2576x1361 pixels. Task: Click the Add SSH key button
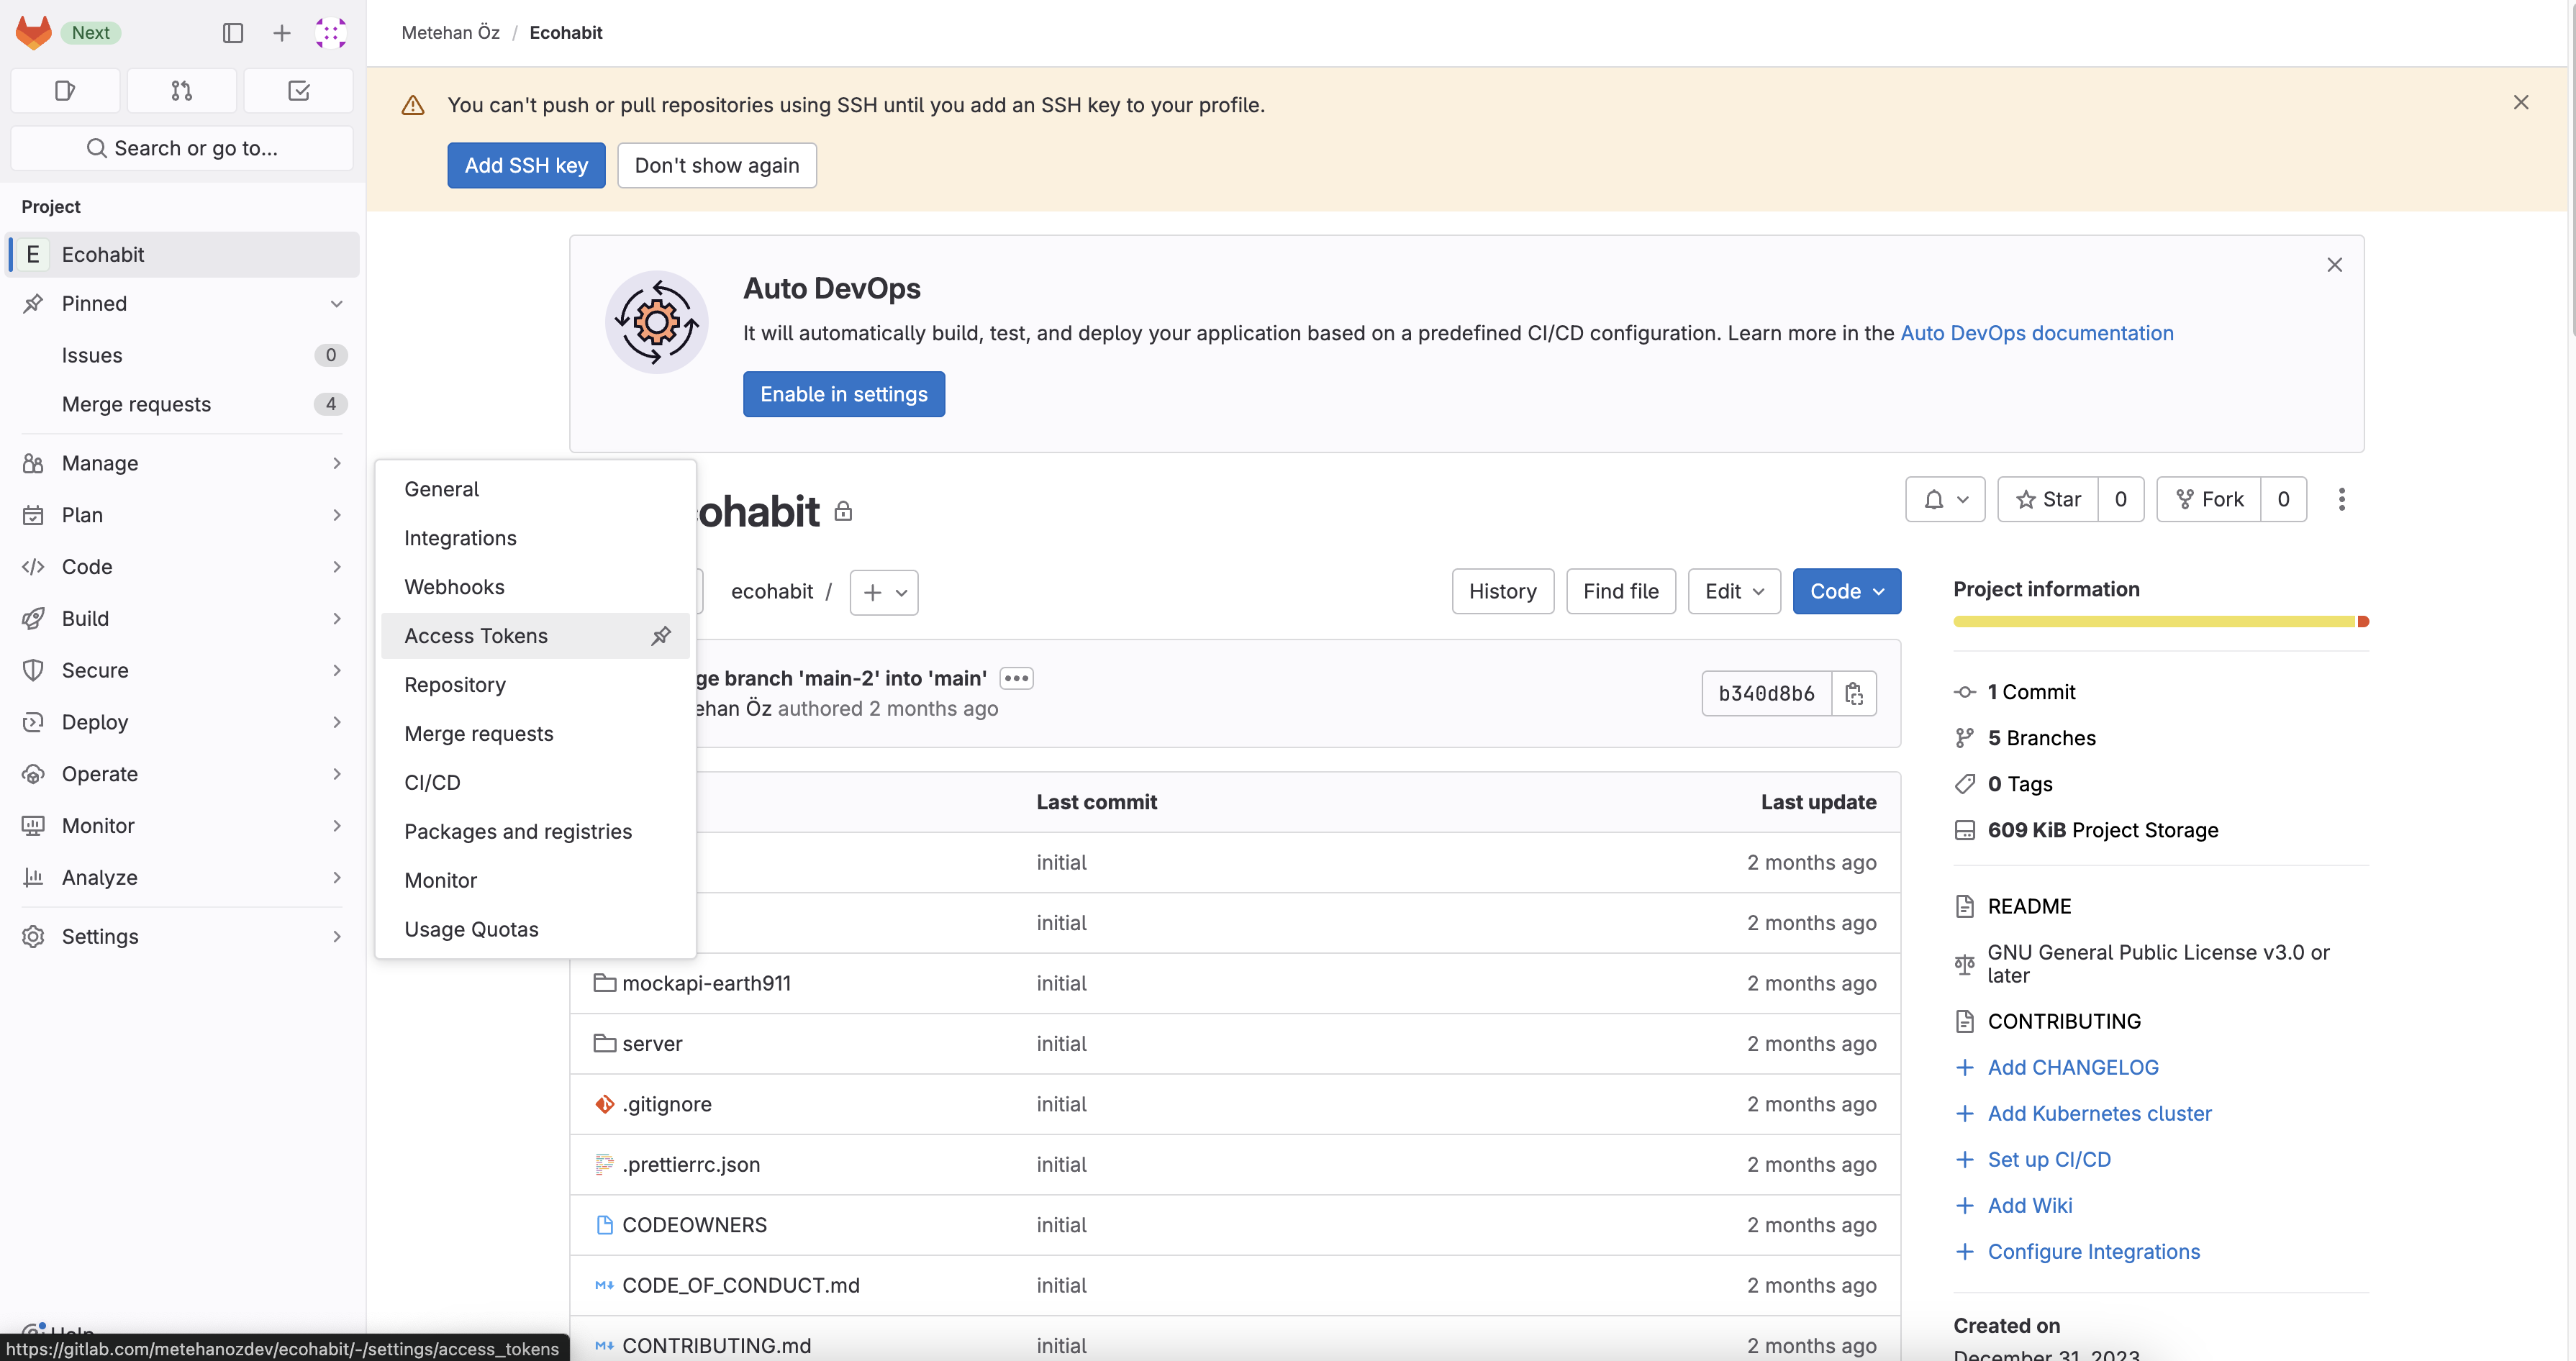(526, 165)
